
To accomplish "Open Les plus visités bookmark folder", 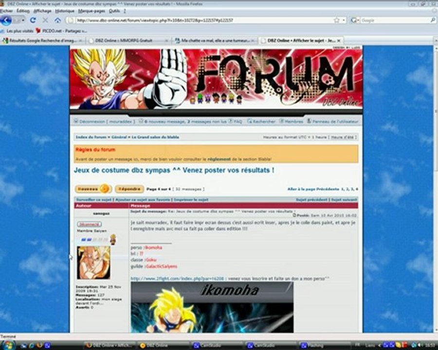I will click(x=18, y=31).
